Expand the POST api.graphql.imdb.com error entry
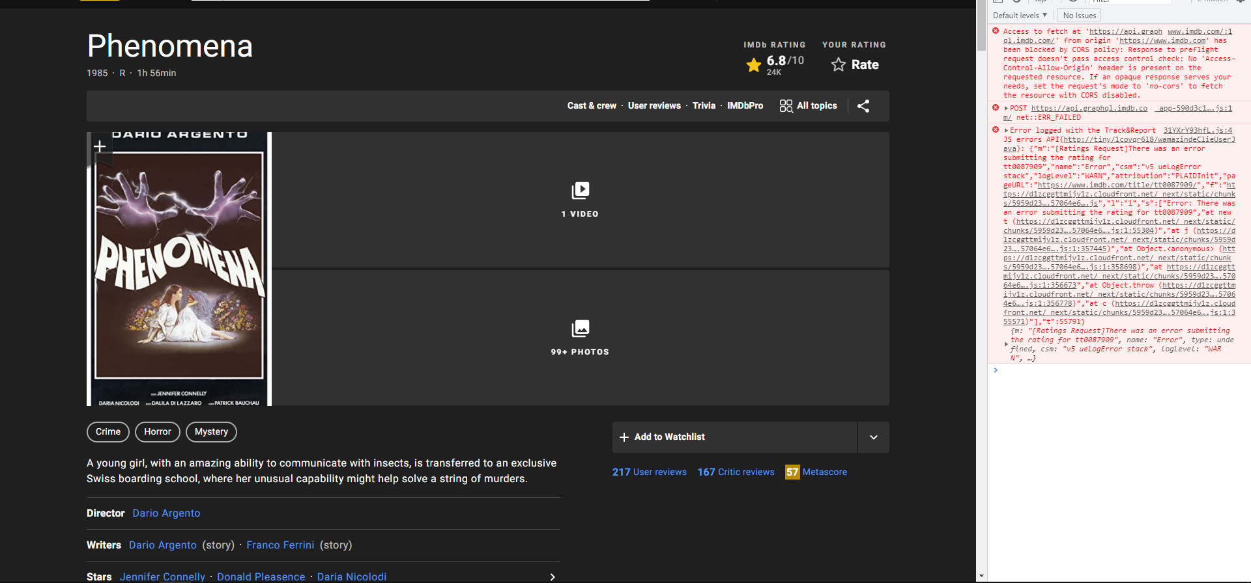 tap(1007, 109)
